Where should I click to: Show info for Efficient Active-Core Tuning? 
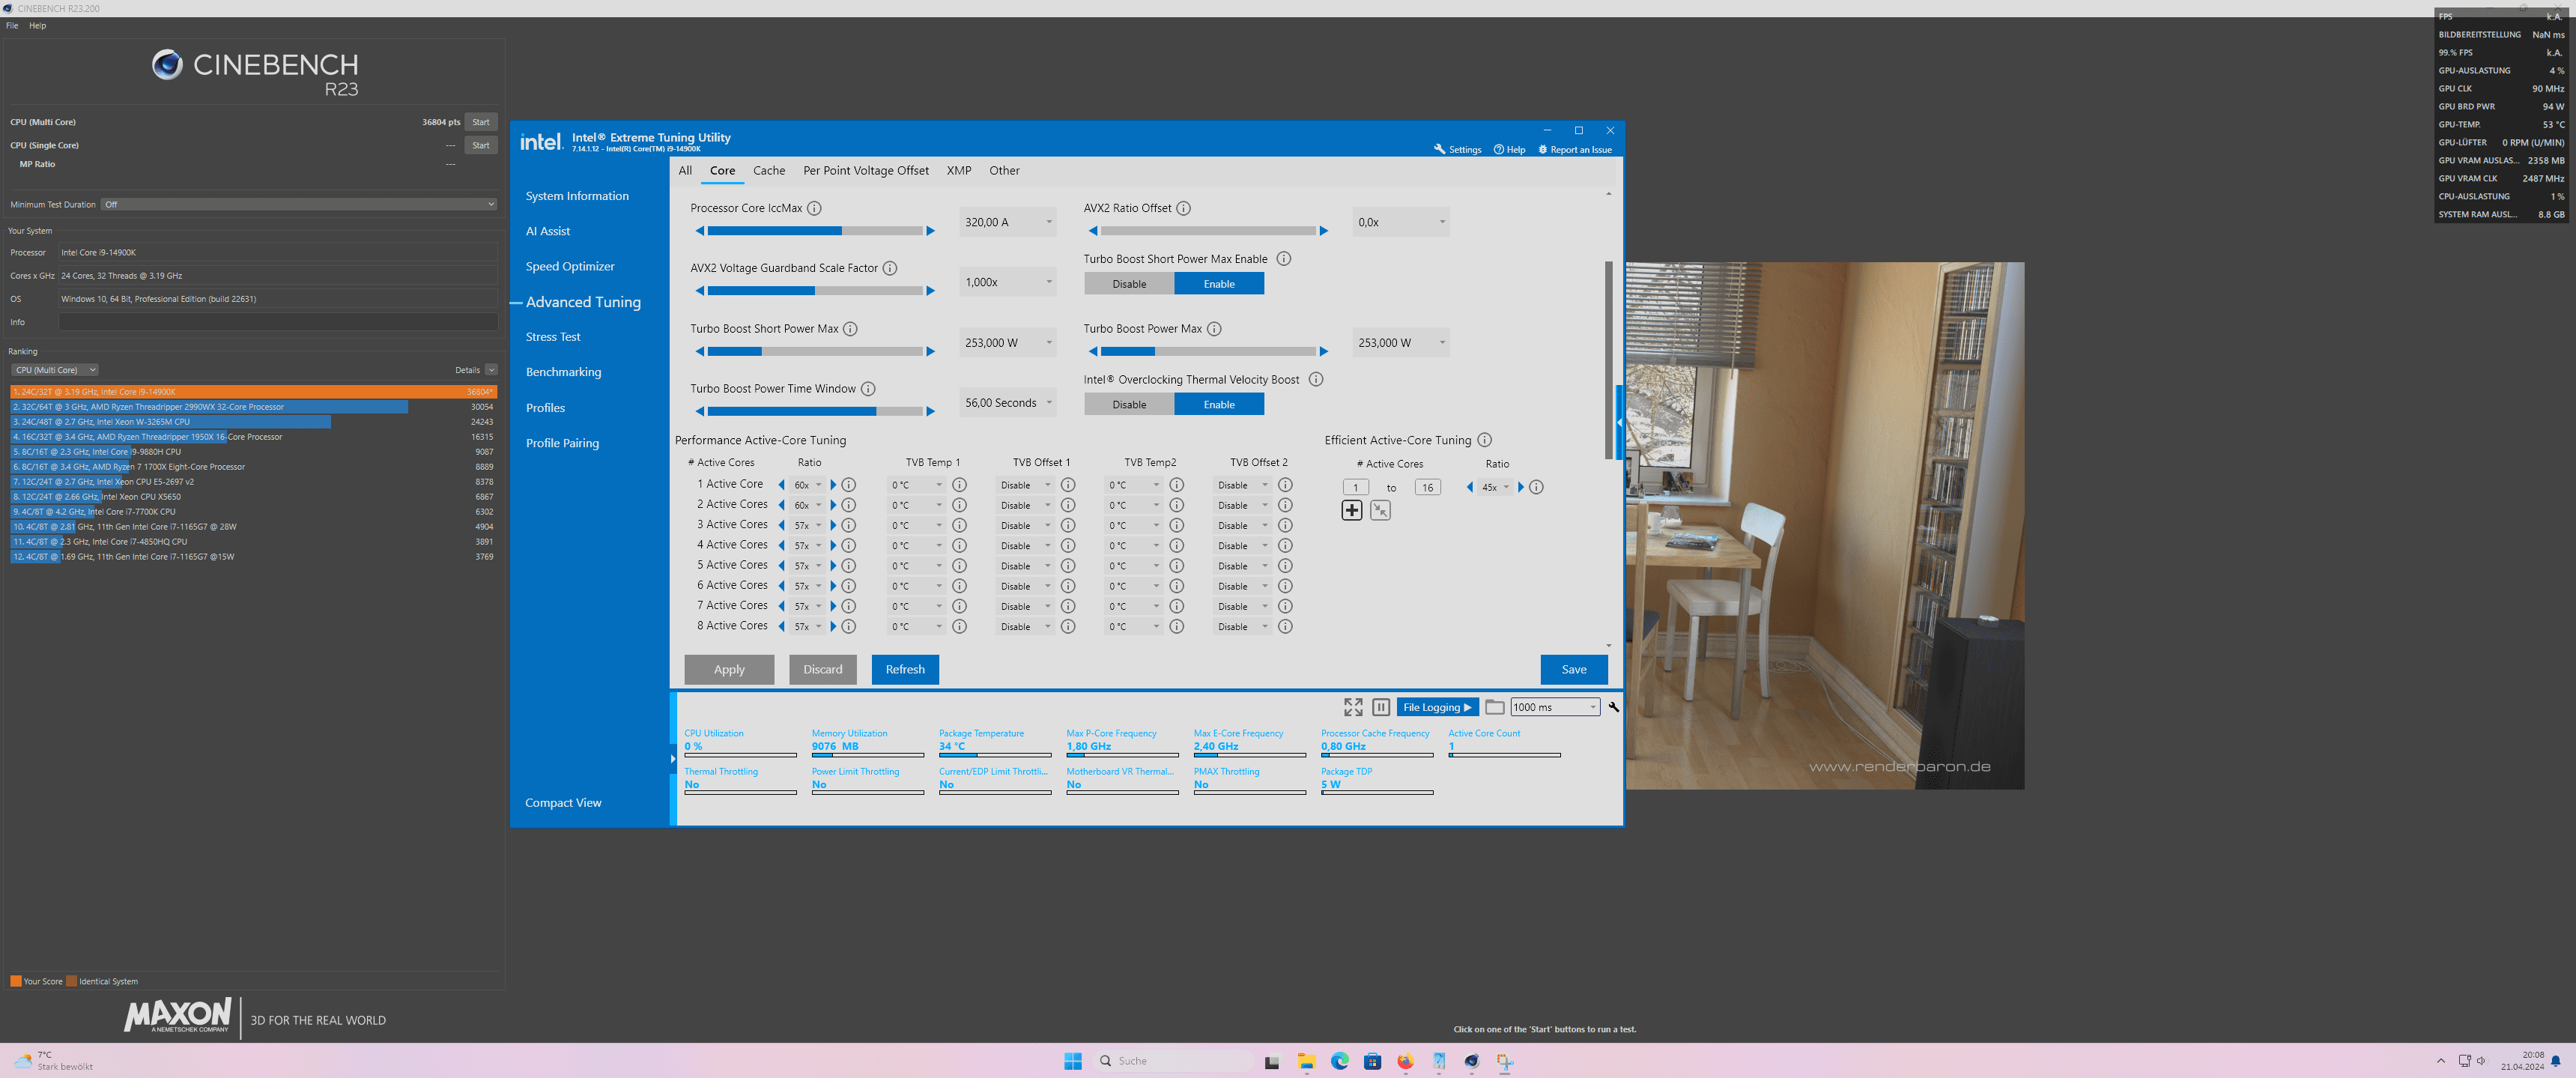1485,440
